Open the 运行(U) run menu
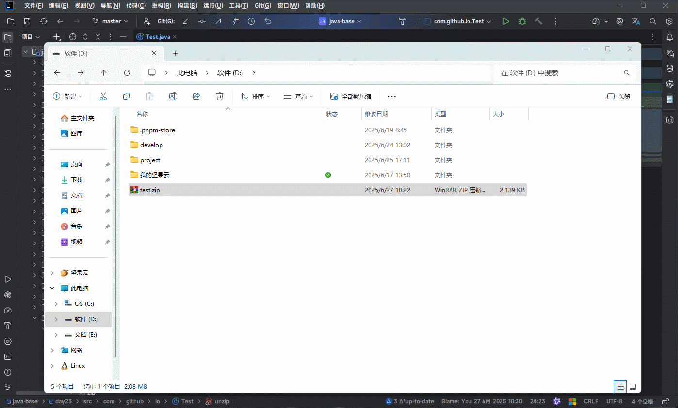The width and height of the screenshot is (678, 408). click(213, 6)
